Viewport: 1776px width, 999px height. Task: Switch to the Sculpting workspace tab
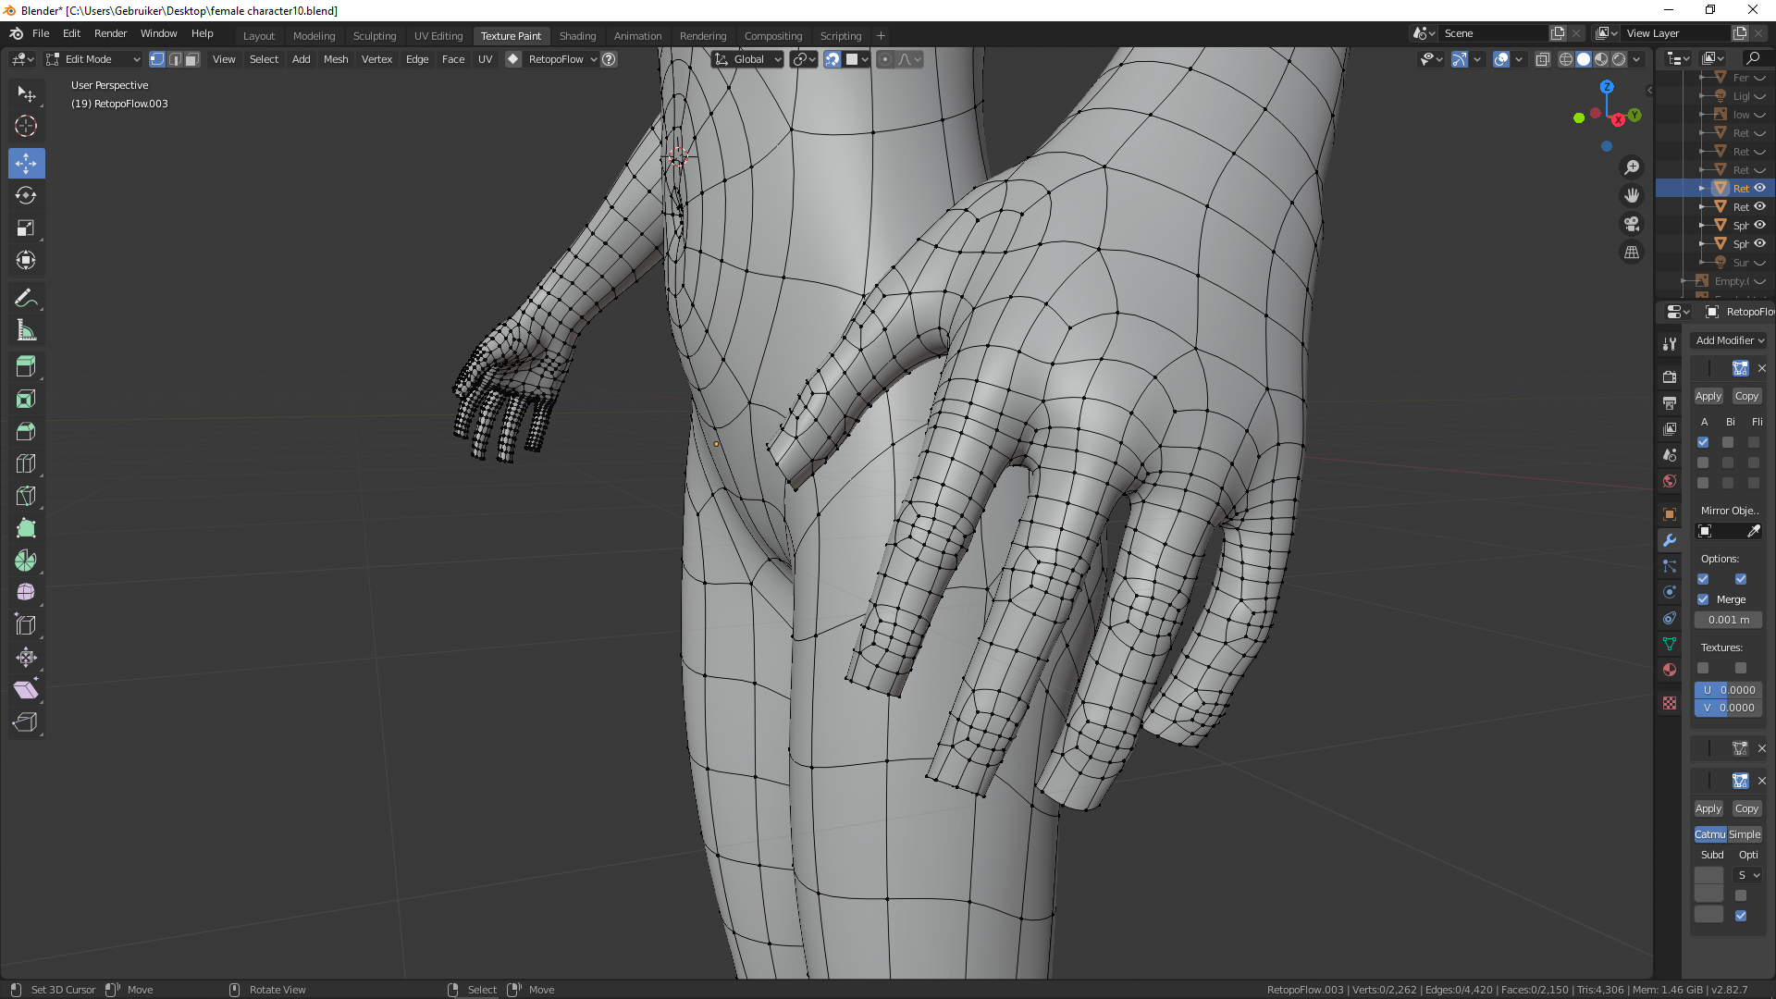coord(374,36)
